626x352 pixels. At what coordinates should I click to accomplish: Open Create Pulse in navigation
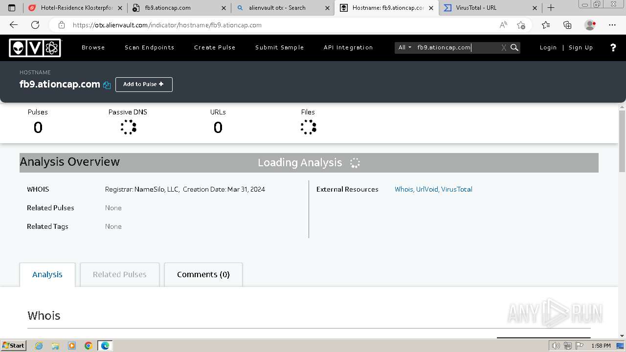click(215, 47)
